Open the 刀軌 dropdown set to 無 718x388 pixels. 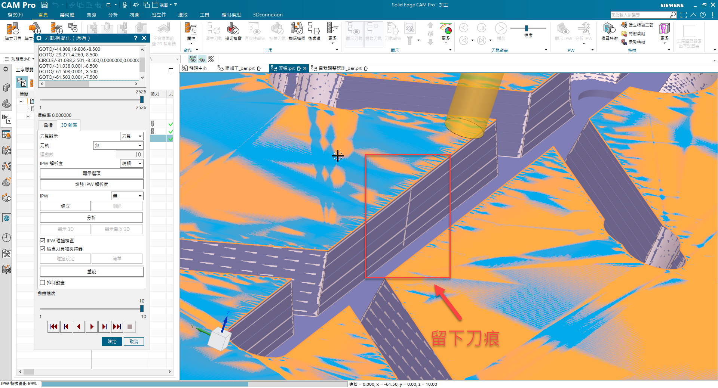pos(118,146)
